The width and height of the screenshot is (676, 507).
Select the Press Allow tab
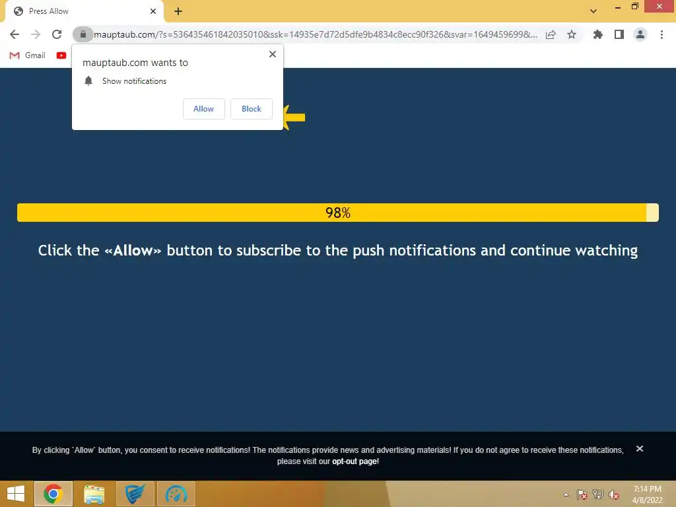coord(84,11)
